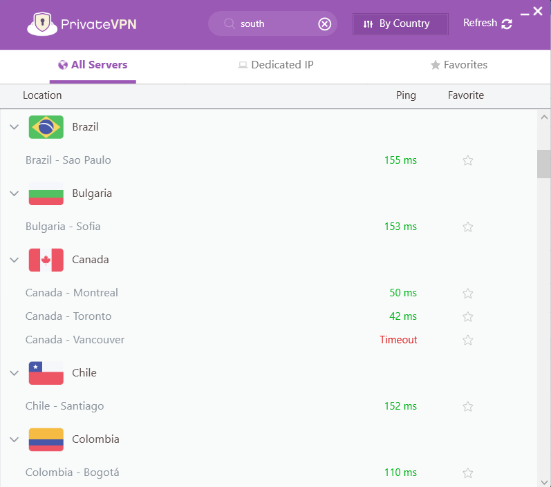The height and width of the screenshot is (487, 551).
Task: Click the Canada flag icon
Action: click(46, 260)
